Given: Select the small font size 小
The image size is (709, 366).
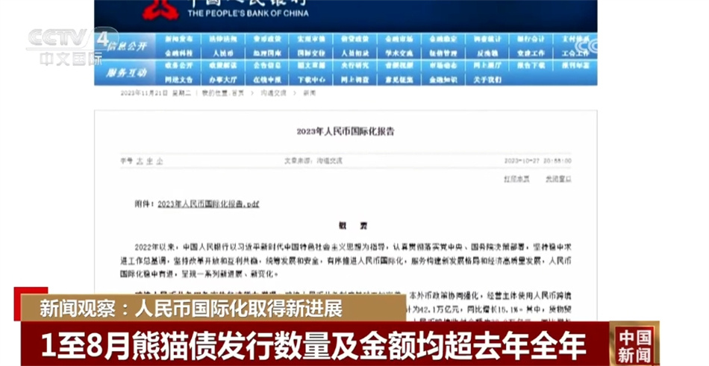Looking at the screenshot, I should pos(159,160).
